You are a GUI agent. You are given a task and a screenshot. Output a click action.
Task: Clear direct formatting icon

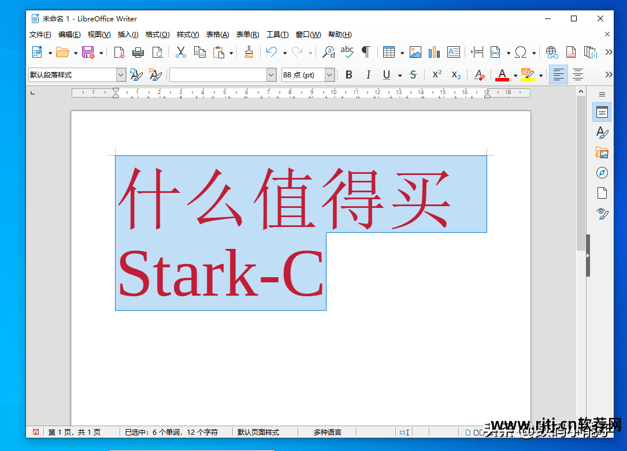(x=479, y=74)
